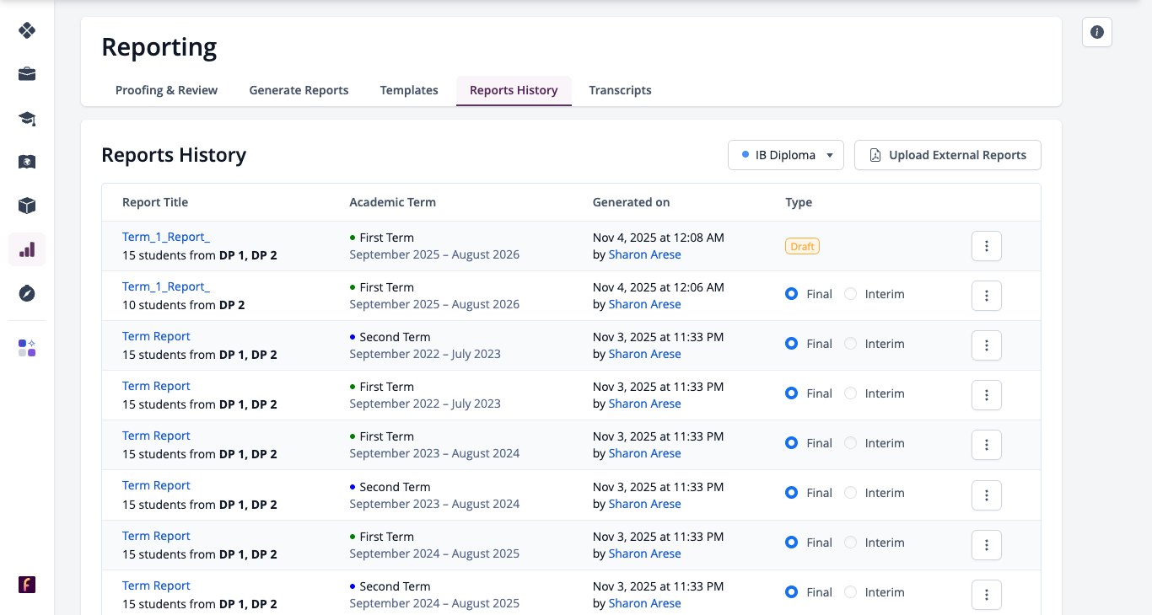
Task: Open Term_1_Report_ link for 10 students
Action: [x=166, y=287]
